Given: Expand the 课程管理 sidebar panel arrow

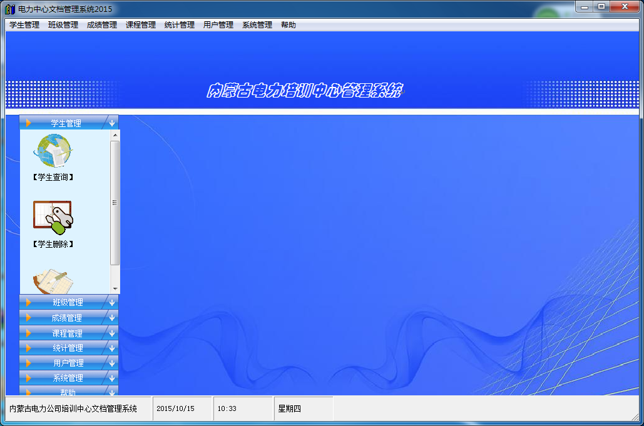Looking at the screenshot, I should click(x=111, y=333).
